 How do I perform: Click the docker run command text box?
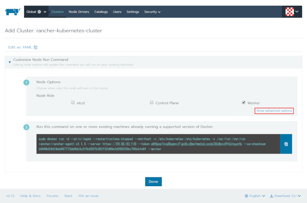coord(158,144)
